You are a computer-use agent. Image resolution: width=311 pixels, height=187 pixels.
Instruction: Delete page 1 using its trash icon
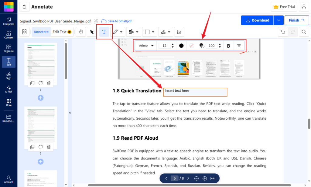click(49, 83)
